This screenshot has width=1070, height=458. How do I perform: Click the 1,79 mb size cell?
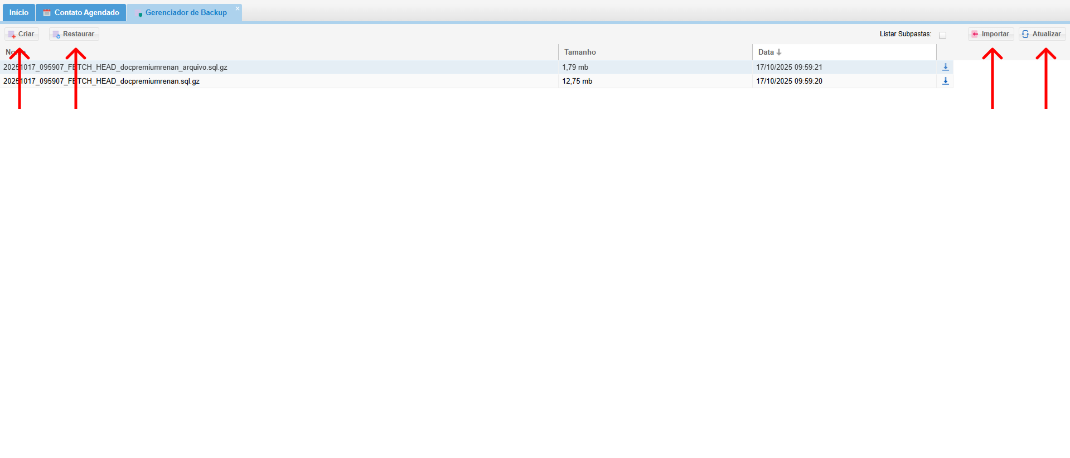click(x=575, y=67)
